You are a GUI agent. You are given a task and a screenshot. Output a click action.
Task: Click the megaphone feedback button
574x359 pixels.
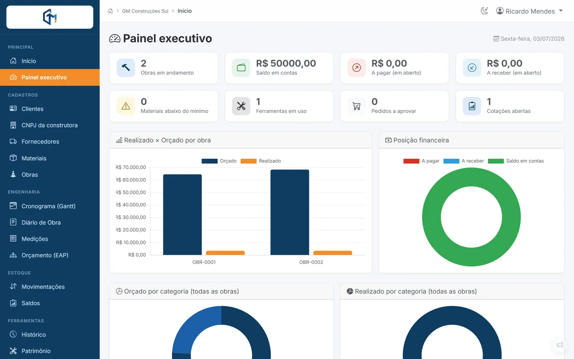click(x=560, y=345)
